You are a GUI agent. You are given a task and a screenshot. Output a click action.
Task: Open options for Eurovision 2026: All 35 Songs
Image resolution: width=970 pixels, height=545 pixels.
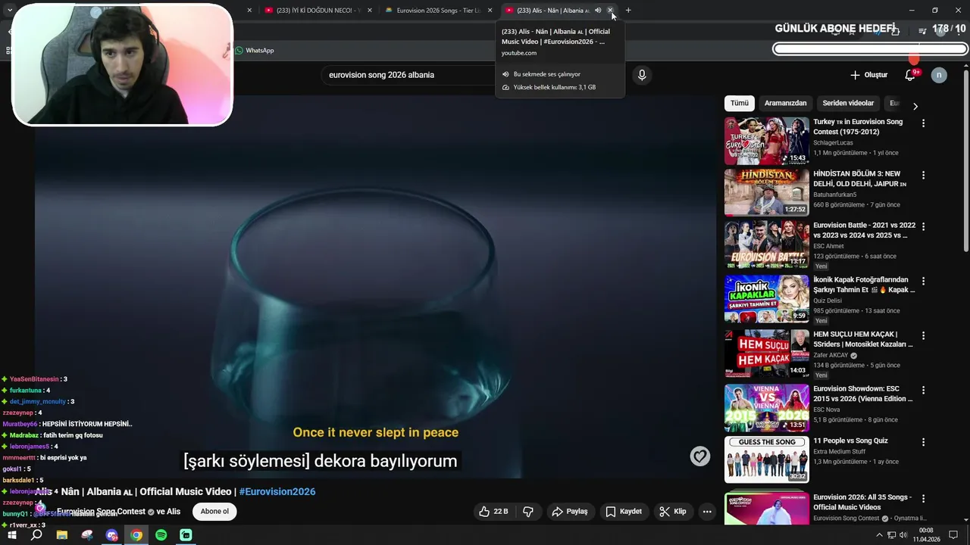tap(923, 499)
